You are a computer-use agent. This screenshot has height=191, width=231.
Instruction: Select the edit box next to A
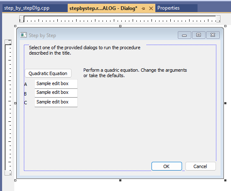(56, 84)
